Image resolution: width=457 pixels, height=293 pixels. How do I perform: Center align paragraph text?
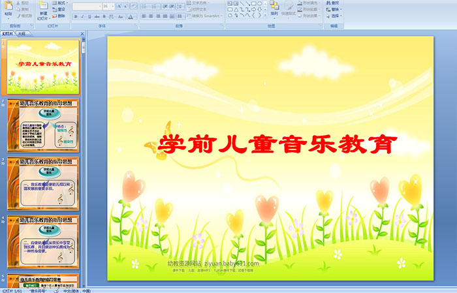coord(151,16)
